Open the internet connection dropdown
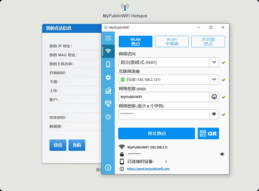 point(214,79)
